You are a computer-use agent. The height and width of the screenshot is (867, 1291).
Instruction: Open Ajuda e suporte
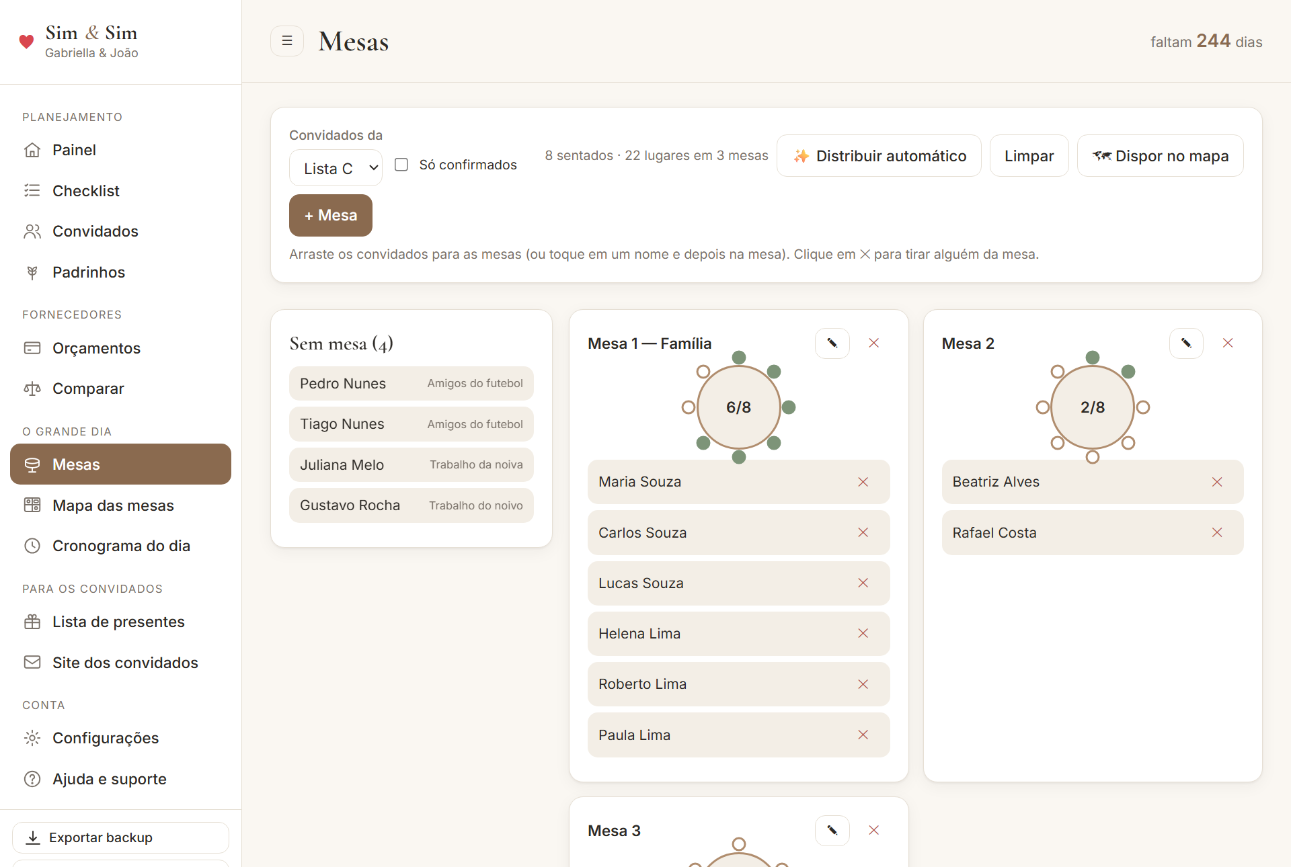pos(121,779)
